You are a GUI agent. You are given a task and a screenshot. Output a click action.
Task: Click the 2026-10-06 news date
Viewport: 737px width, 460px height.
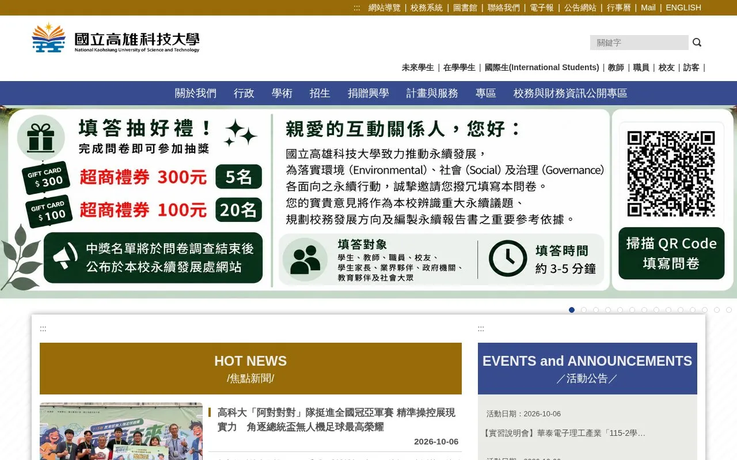pyautogui.click(x=436, y=442)
